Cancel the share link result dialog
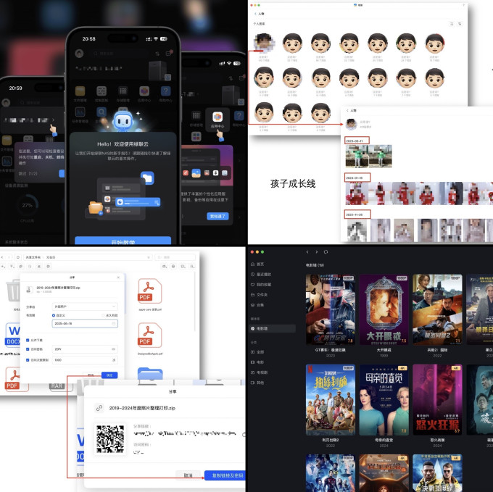493x492 pixels. click(188, 475)
